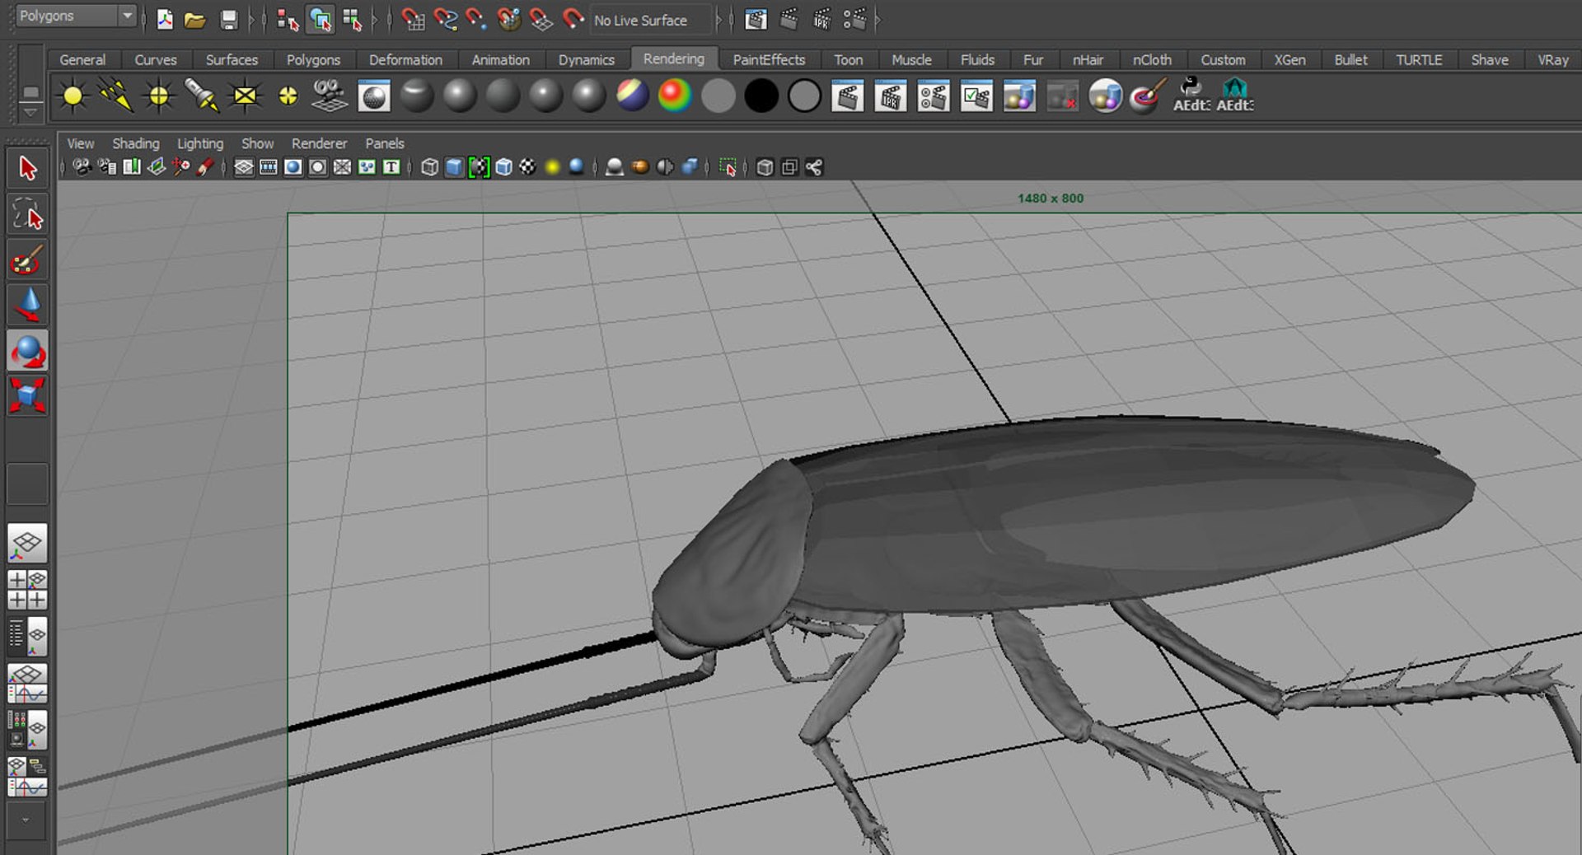Select the Scale tool in toolbox
The image size is (1582, 855).
(x=27, y=396)
